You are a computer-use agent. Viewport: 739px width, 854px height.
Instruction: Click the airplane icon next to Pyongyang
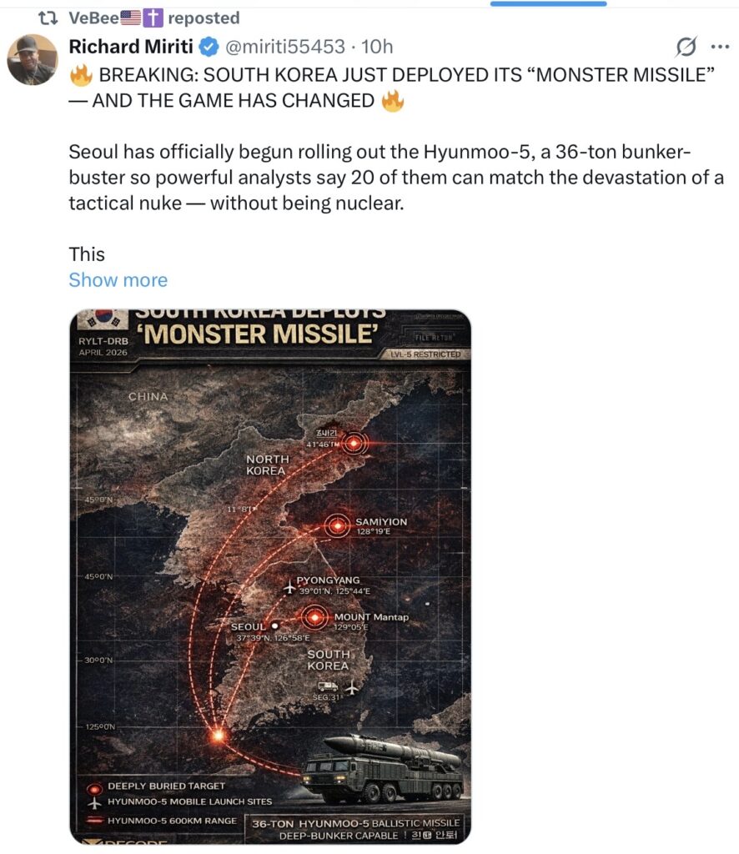coord(290,588)
